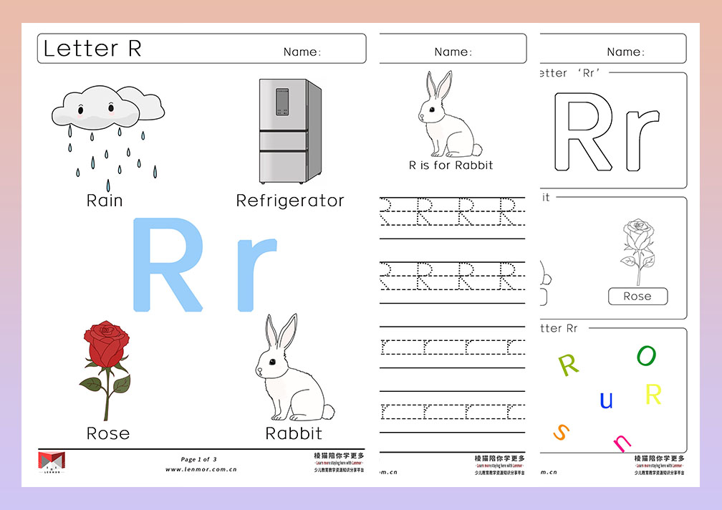Screen dimensions: 722x510
Task: Open the www.lenmor.com.cn link
Action: click(201, 469)
